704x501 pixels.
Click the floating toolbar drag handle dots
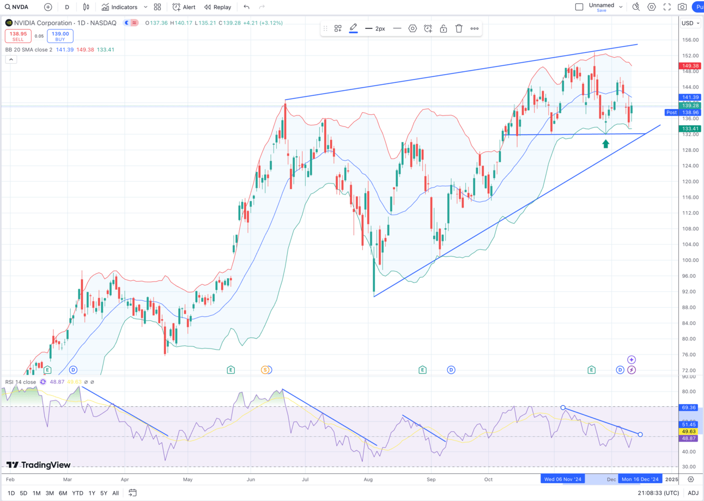tap(325, 28)
